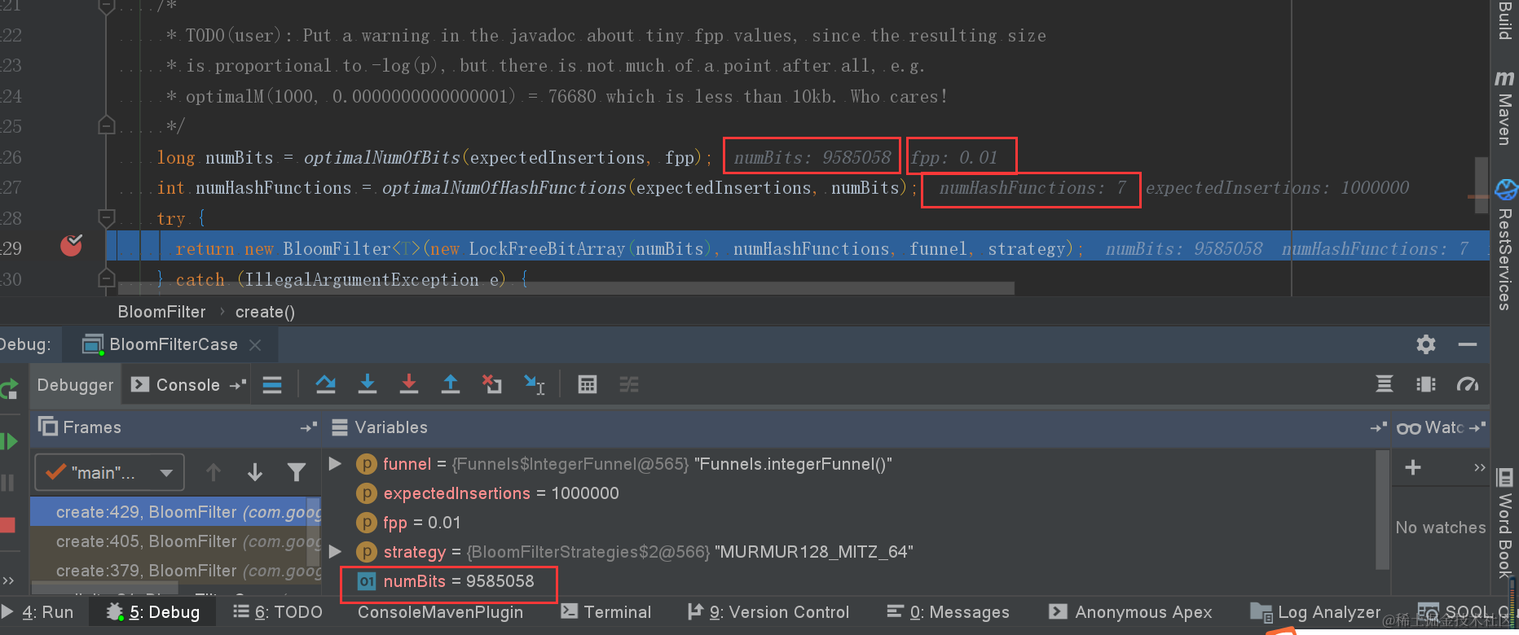The height and width of the screenshot is (635, 1519).
Task: Open the Terminal tool window
Action: pos(606,612)
